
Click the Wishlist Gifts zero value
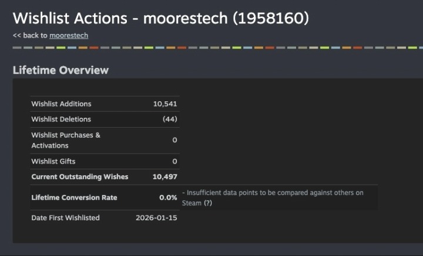(x=174, y=161)
